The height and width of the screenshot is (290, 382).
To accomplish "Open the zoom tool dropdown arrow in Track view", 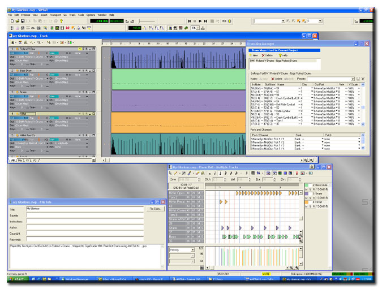I will point(42,42).
